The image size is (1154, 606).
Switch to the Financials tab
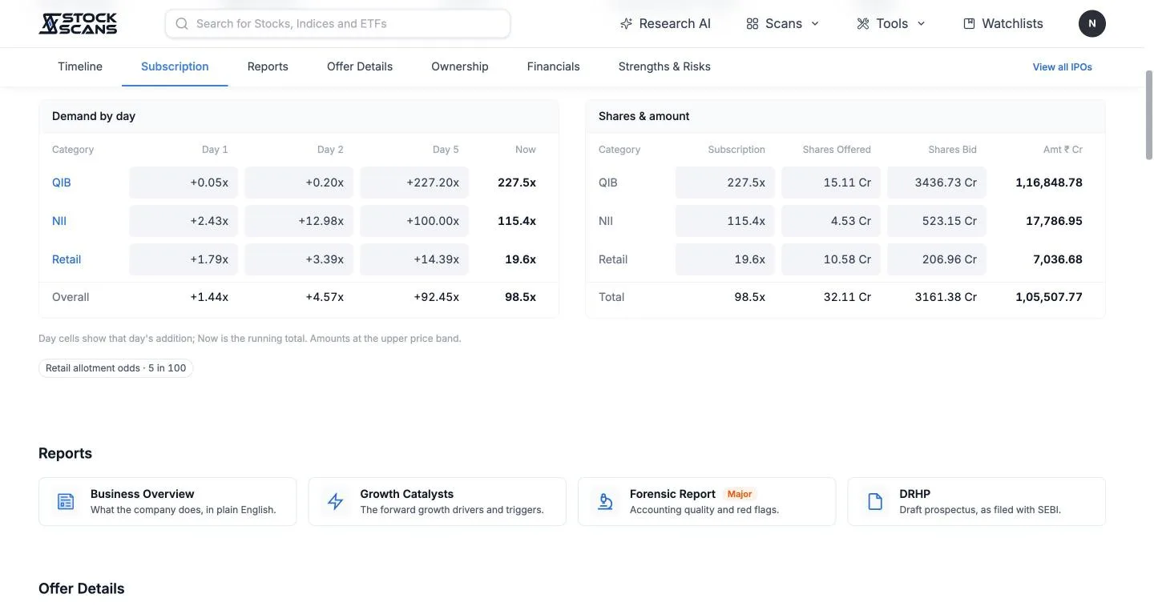[x=554, y=66]
